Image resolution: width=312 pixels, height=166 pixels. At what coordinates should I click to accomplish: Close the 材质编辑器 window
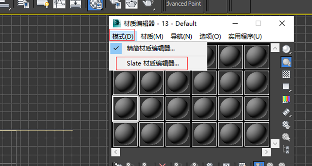point(282,24)
